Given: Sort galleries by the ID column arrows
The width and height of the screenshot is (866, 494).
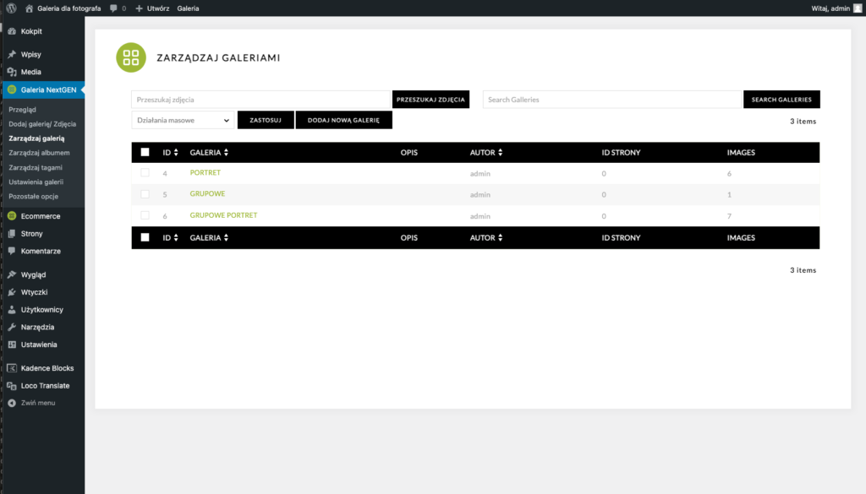Looking at the screenshot, I should (x=175, y=153).
